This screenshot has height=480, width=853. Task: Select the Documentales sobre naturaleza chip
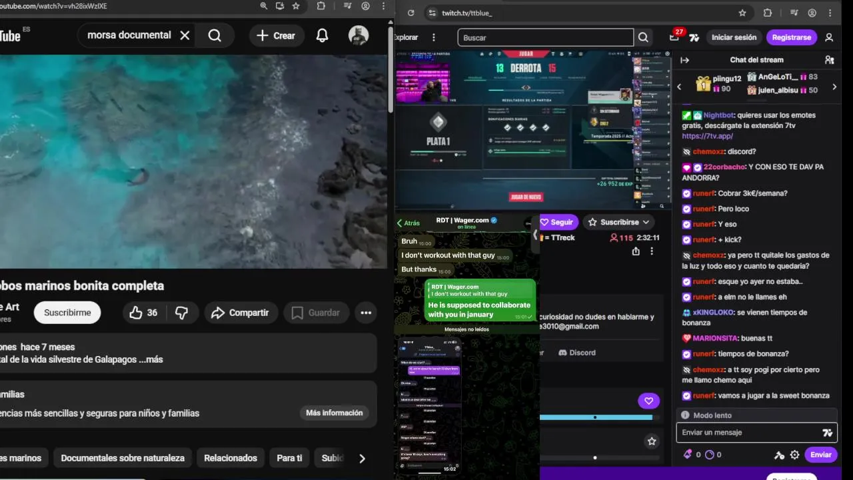tap(123, 458)
